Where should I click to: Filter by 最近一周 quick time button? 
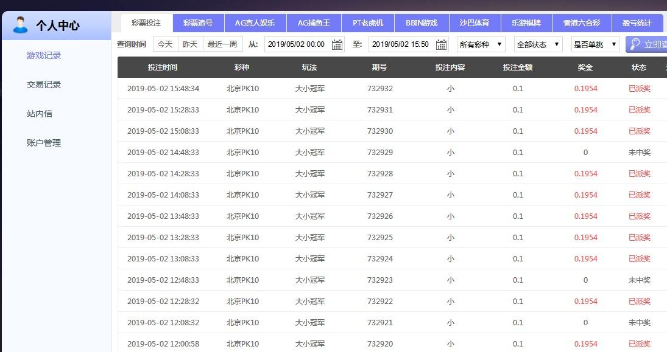click(222, 44)
